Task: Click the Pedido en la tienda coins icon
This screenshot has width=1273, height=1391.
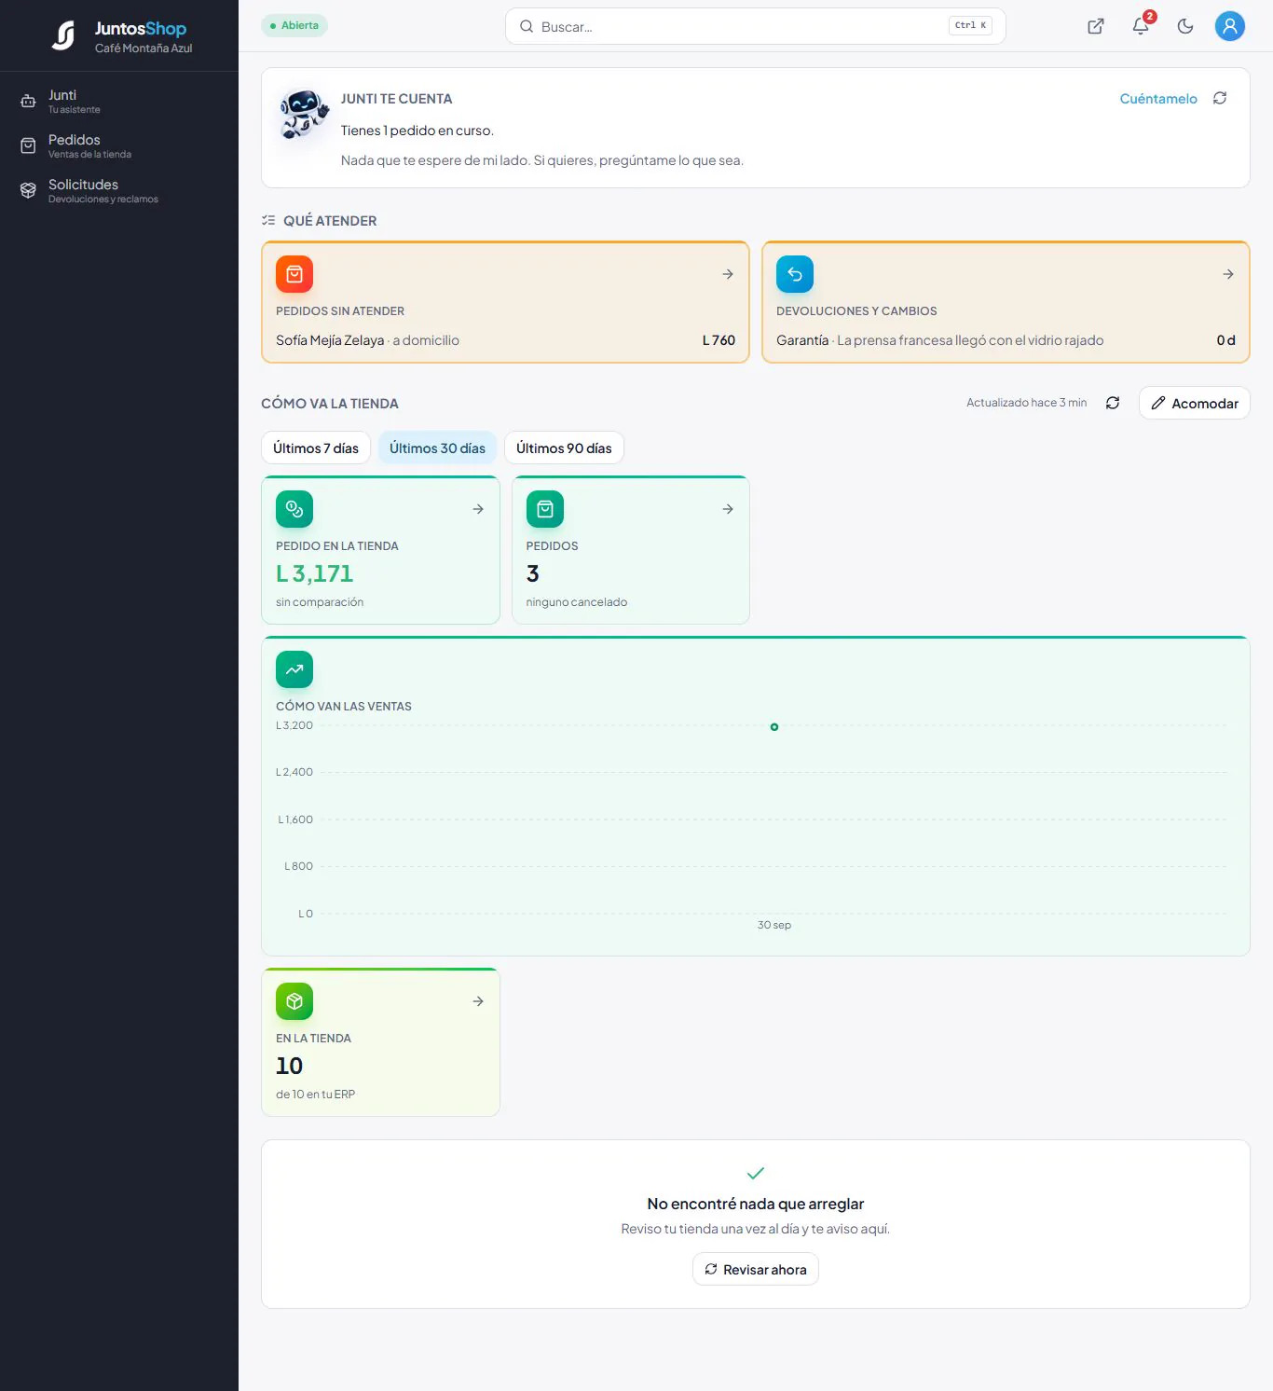Action: [x=294, y=509]
